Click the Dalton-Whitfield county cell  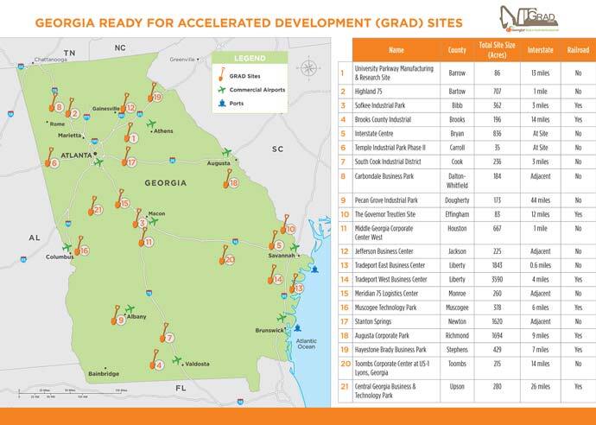click(457, 181)
